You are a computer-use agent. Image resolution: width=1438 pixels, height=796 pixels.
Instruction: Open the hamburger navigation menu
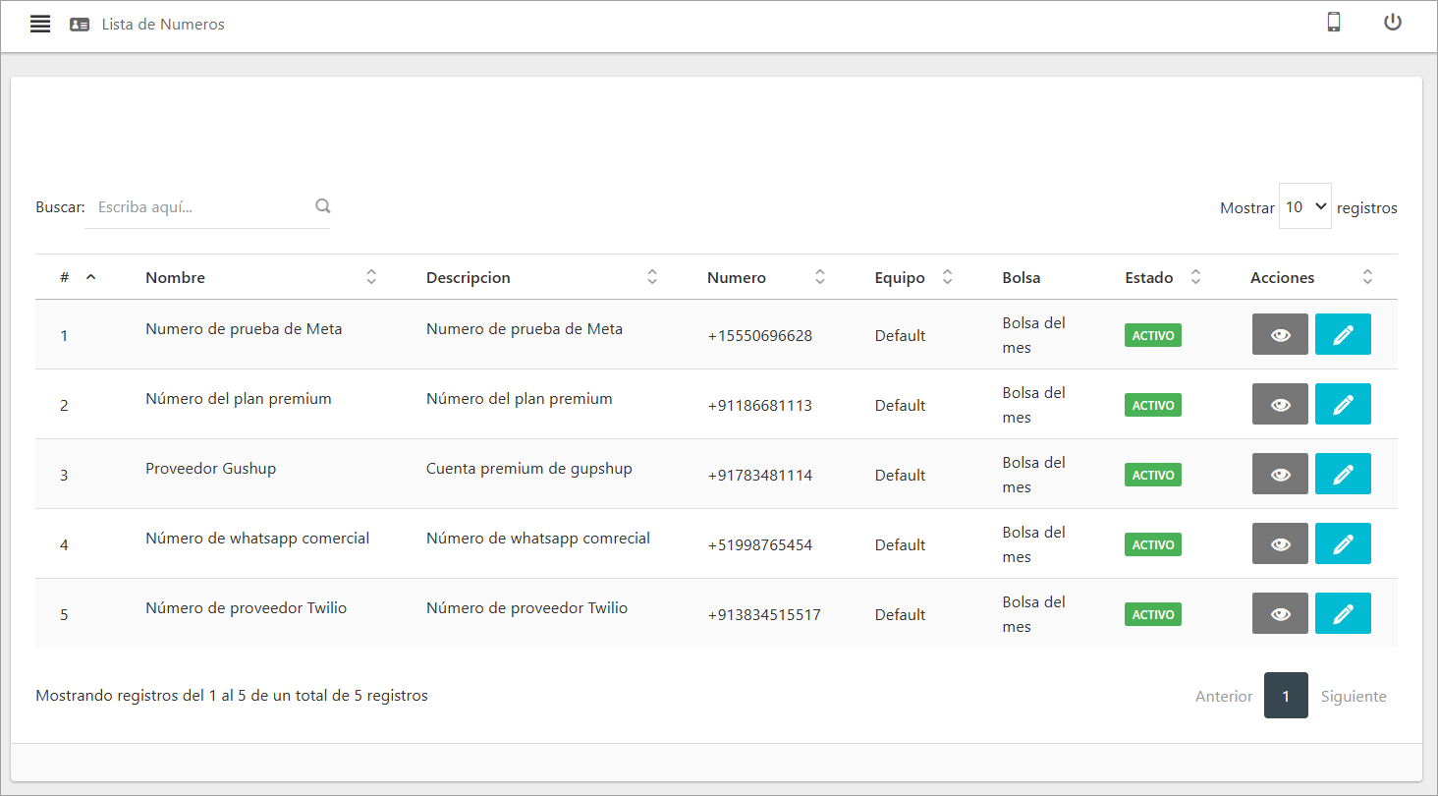point(39,23)
